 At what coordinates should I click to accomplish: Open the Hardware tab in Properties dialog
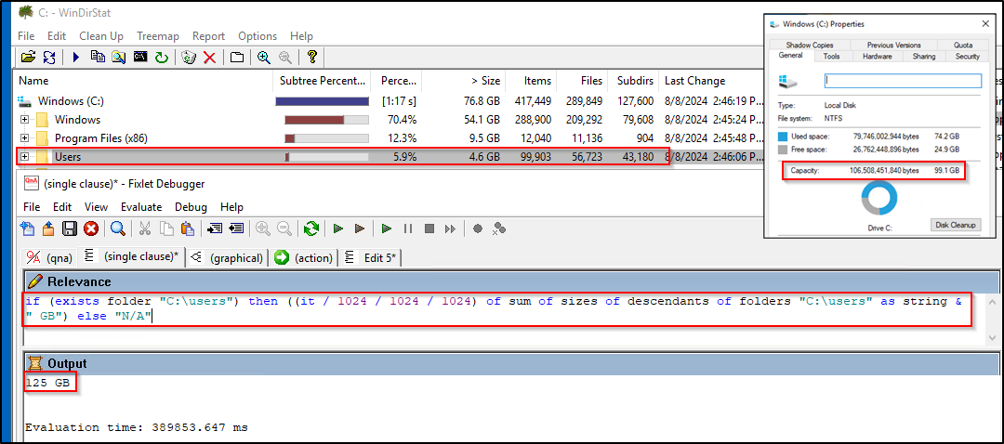877,57
